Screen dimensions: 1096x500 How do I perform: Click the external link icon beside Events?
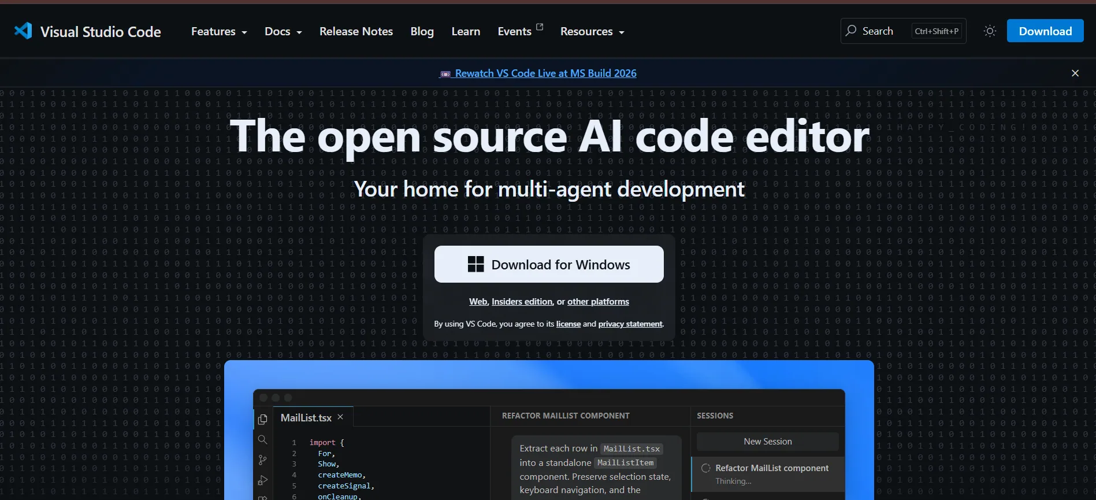pos(540,27)
